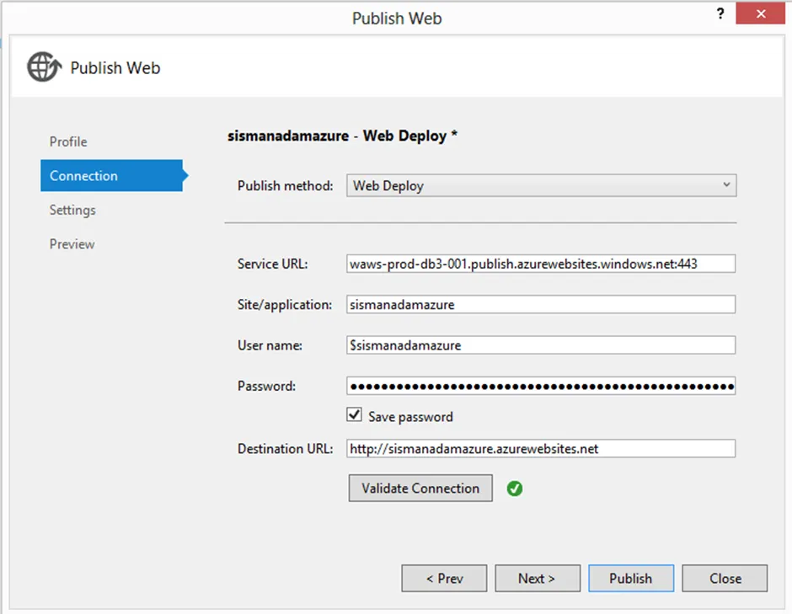Click the 'sismanadamazure - Web Deploy *' heading

pyautogui.click(x=342, y=136)
